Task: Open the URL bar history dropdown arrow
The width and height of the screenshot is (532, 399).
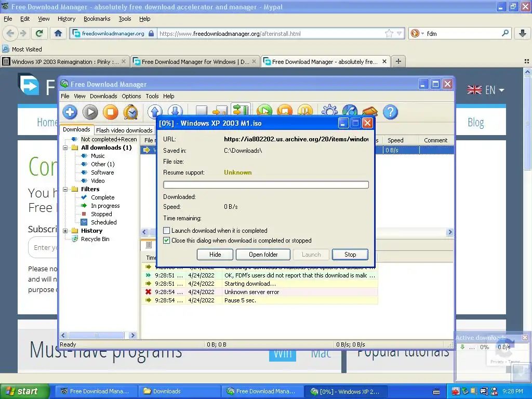Action: [x=400, y=33]
